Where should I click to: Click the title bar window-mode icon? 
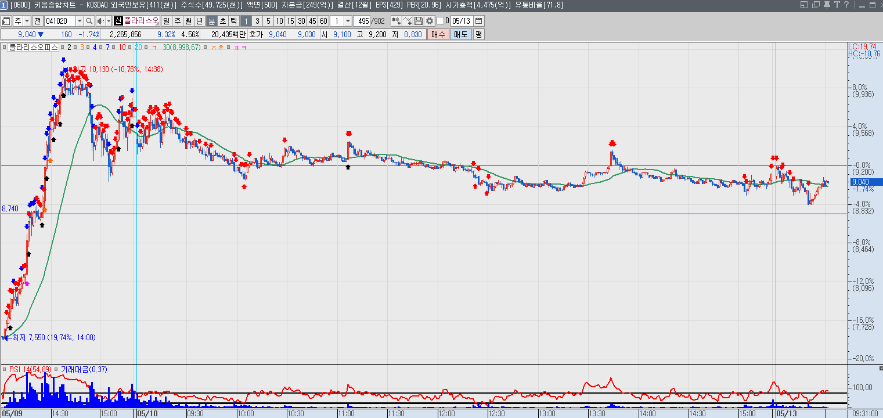[804, 5]
